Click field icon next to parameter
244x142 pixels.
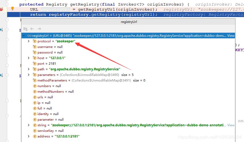[35, 120]
